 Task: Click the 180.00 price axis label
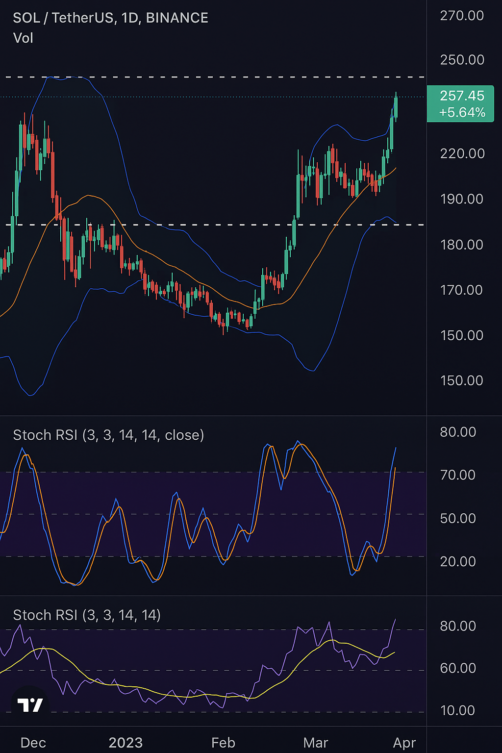[462, 245]
